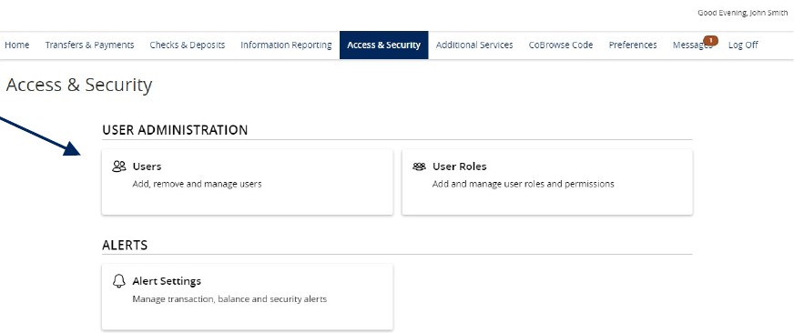
Task: Click Log Off
Action: pos(743,45)
